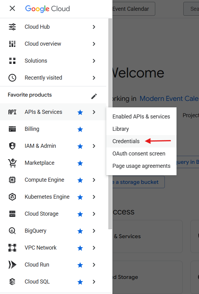Open Marketplace using its storefront icon
The image size is (199, 294).
pyautogui.click(x=12, y=163)
